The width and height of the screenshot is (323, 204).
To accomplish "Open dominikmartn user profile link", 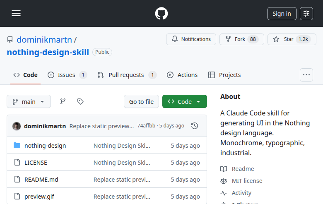I will [44, 40].
